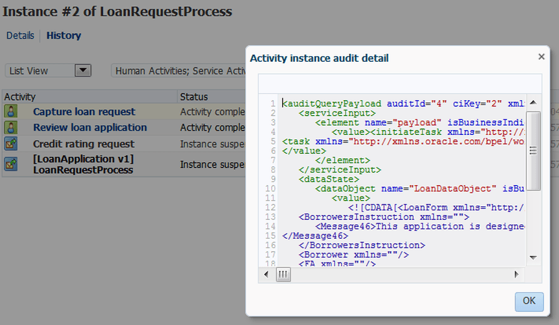
Task: Click the Status column header
Action: (212, 97)
